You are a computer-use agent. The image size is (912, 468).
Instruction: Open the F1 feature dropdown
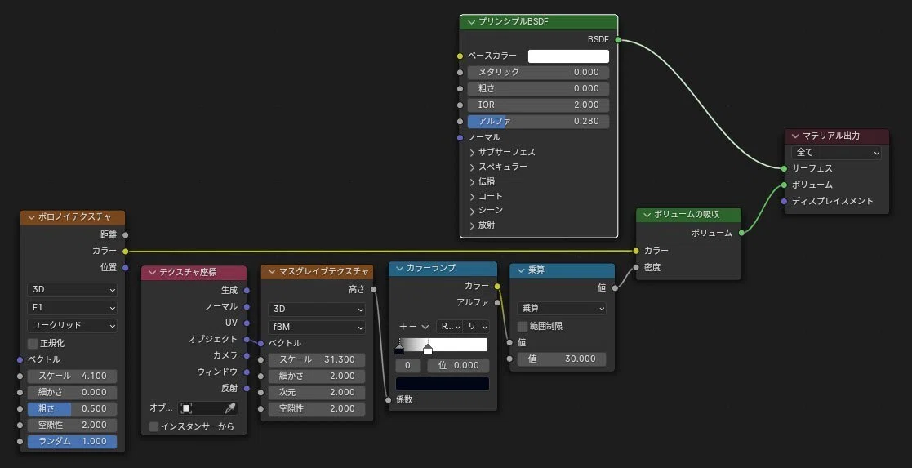point(72,307)
